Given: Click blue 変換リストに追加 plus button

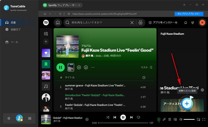Looking at the screenshot, I should pyautogui.click(x=187, y=104).
